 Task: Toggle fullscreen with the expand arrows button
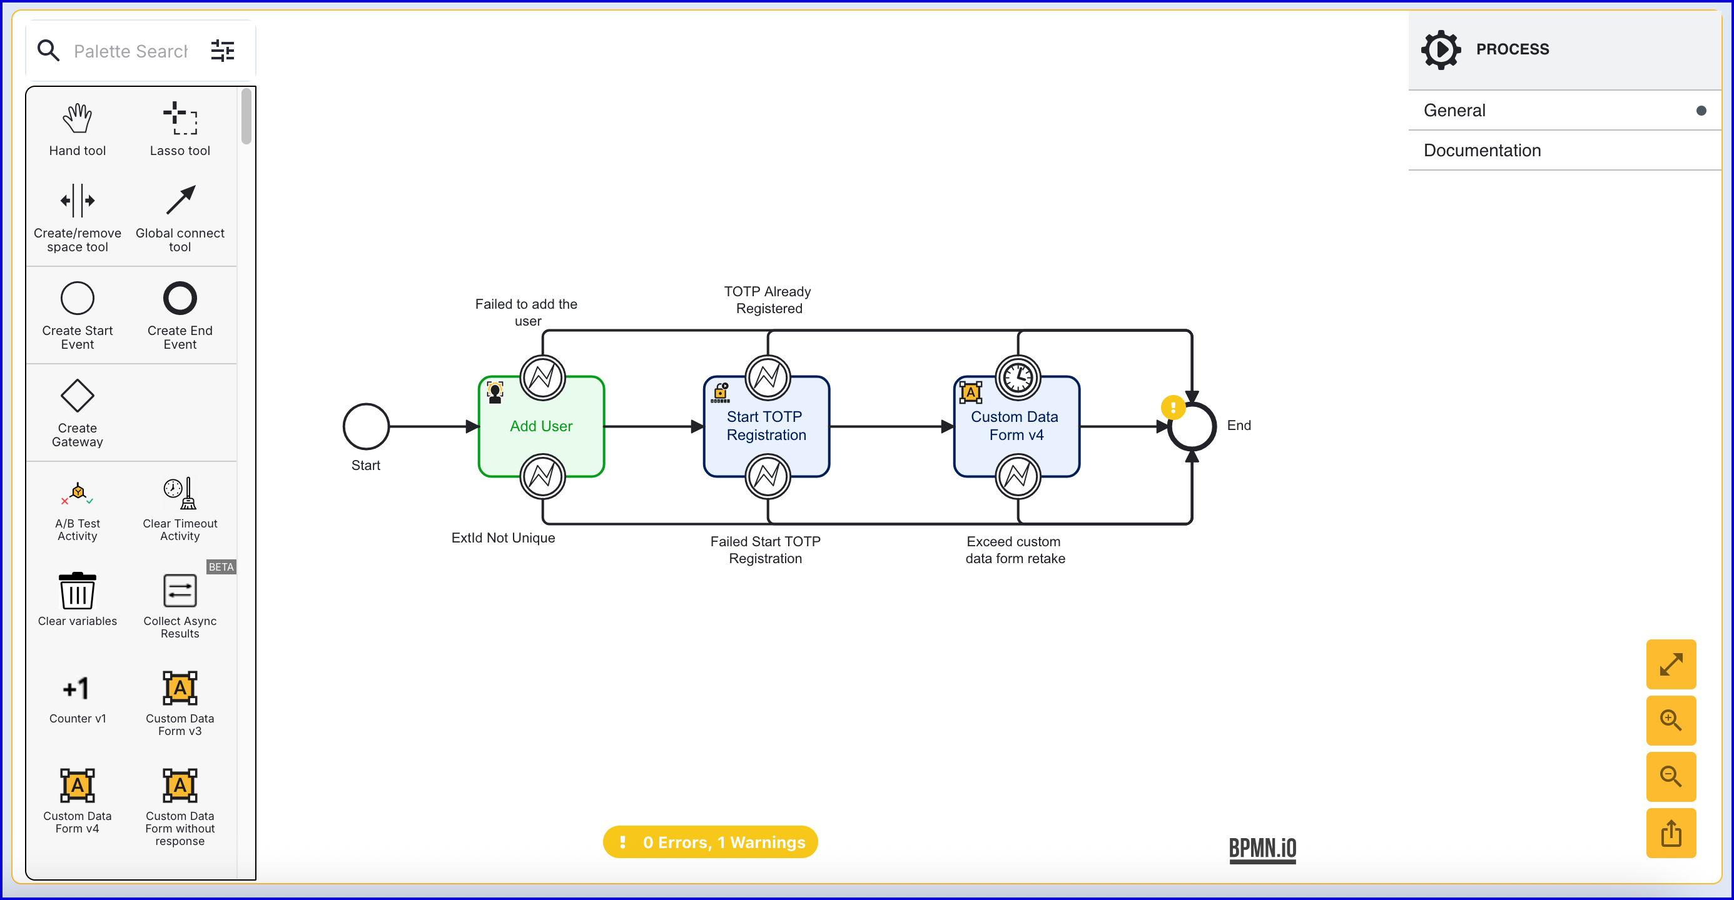tap(1670, 664)
